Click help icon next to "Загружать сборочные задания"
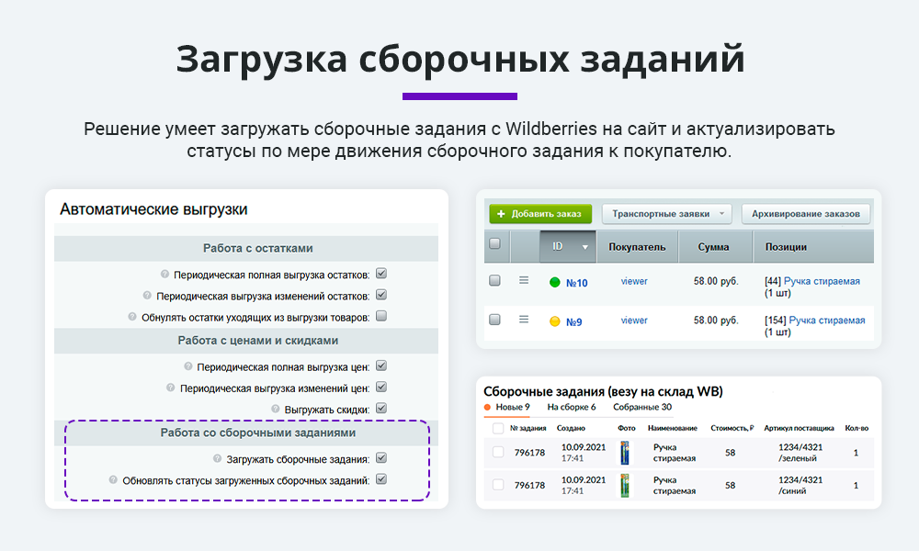This screenshot has height=551, width=919. 218,458
